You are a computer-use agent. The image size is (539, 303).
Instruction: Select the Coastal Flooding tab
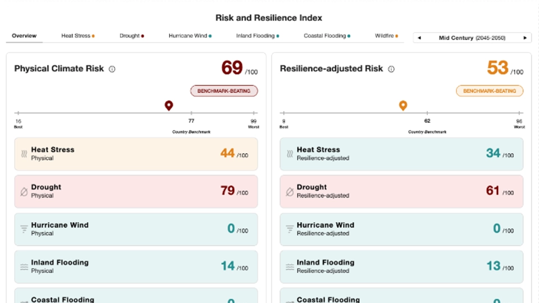pos(327,36)
